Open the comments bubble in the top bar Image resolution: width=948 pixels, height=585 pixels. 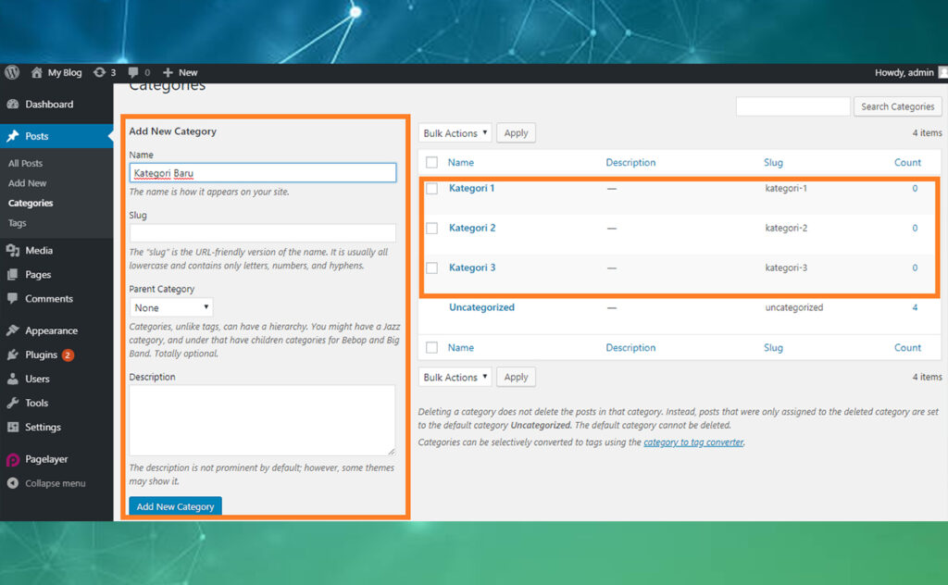click(132, 72)
